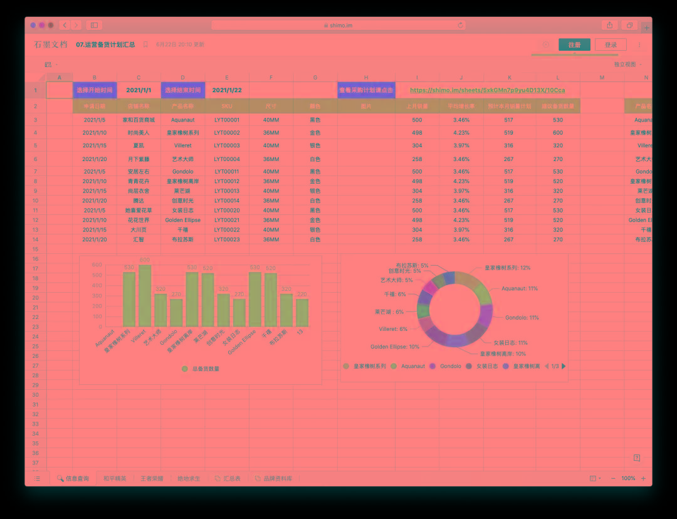Go to previous pie legend page
The width and height of the screenshot is (677, 519).
(x=547, y=366)
